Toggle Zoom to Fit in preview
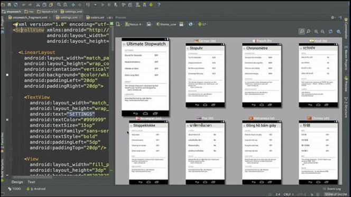Image resolution: width=351 pixels, height=197 pixels. click(301, 32)
